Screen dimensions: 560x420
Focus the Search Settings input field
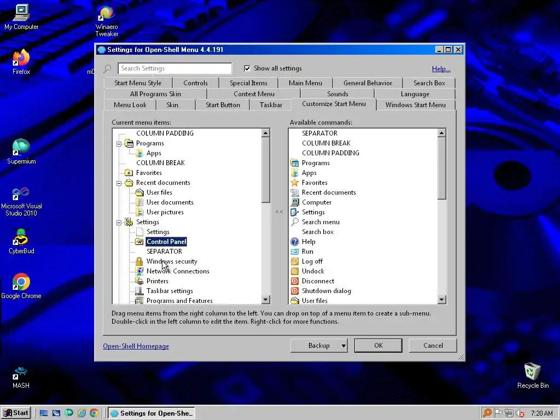click(174, 68)
